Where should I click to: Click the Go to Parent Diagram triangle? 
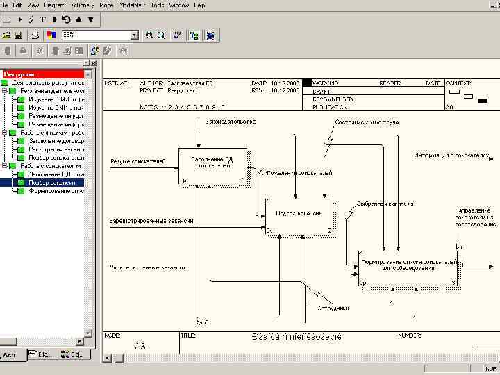pyautogui.click(x=78, y=19)
